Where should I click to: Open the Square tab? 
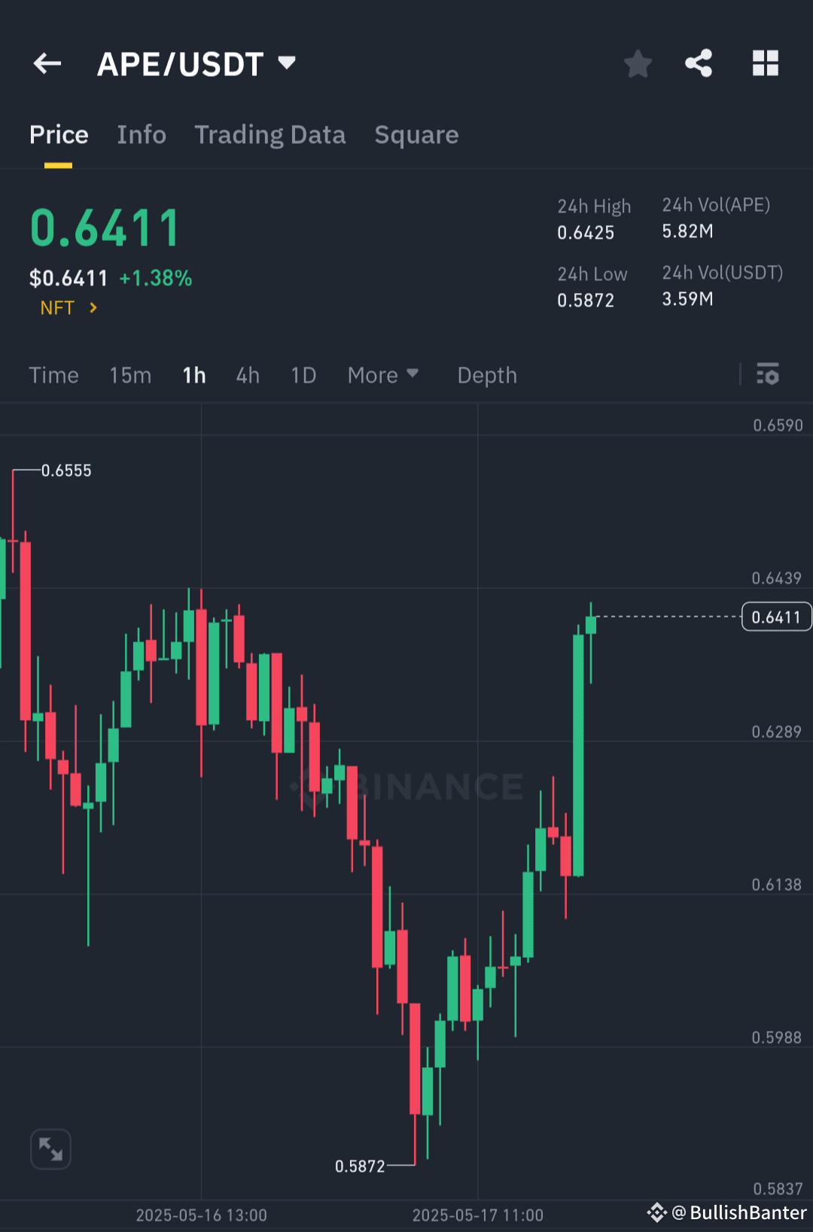pyautogui.click(x=416, y=135)
